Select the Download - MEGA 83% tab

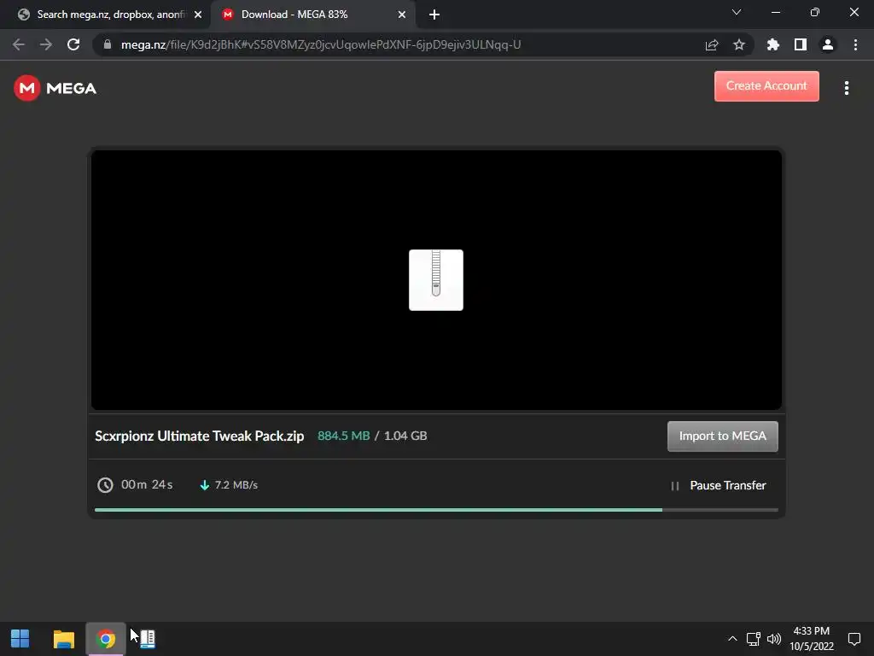(312, 15)
